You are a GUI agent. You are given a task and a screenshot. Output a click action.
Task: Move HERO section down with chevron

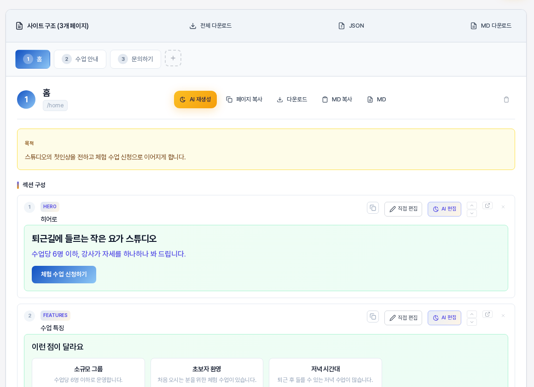pos(472,213)
